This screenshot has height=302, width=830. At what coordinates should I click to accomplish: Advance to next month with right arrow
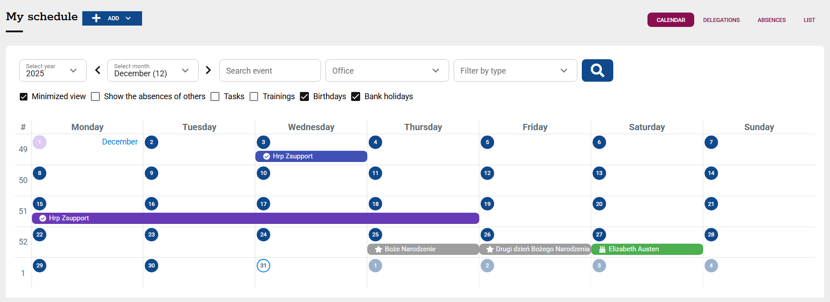[208, 70]
